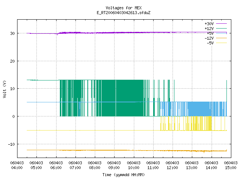The height and width of the screenshot is (178, 238).
Task: Click the orange -12V trace near 10:00
Action: [134, 150]
